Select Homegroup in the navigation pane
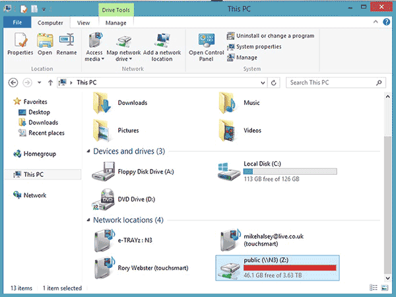Screen dimensions: 396x297 39,154
